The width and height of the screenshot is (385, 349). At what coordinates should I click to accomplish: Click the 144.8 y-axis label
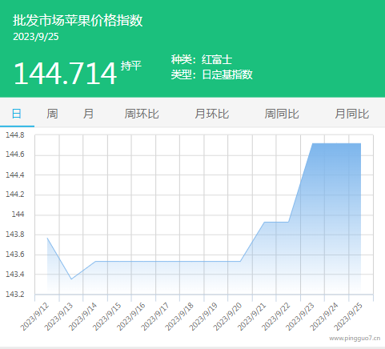pyautogui.click(x=15, y=135)
